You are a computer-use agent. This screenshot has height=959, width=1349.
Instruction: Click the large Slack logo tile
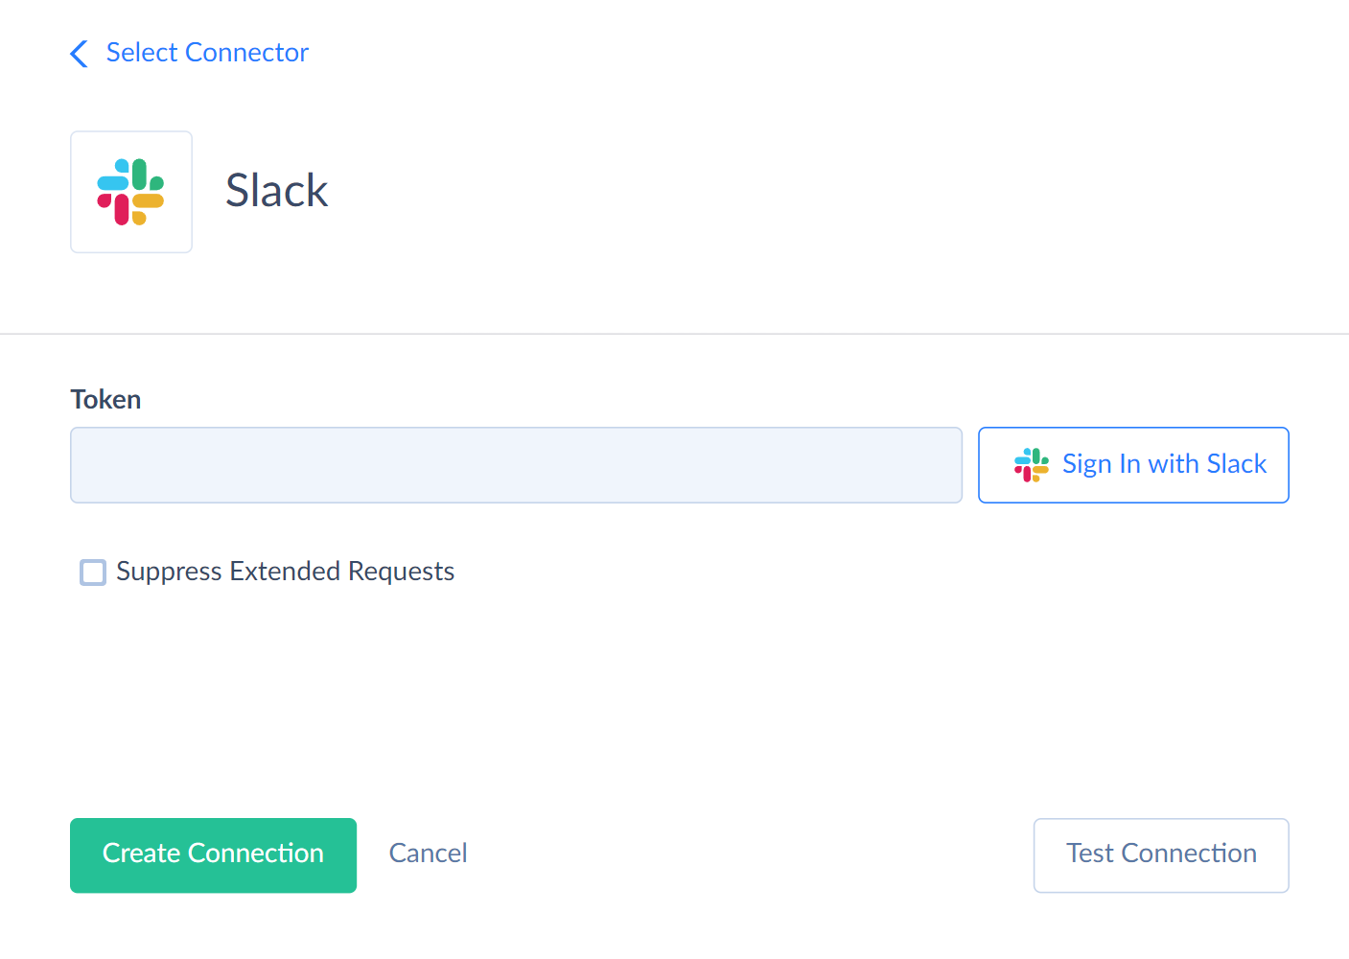coord(131,192)
